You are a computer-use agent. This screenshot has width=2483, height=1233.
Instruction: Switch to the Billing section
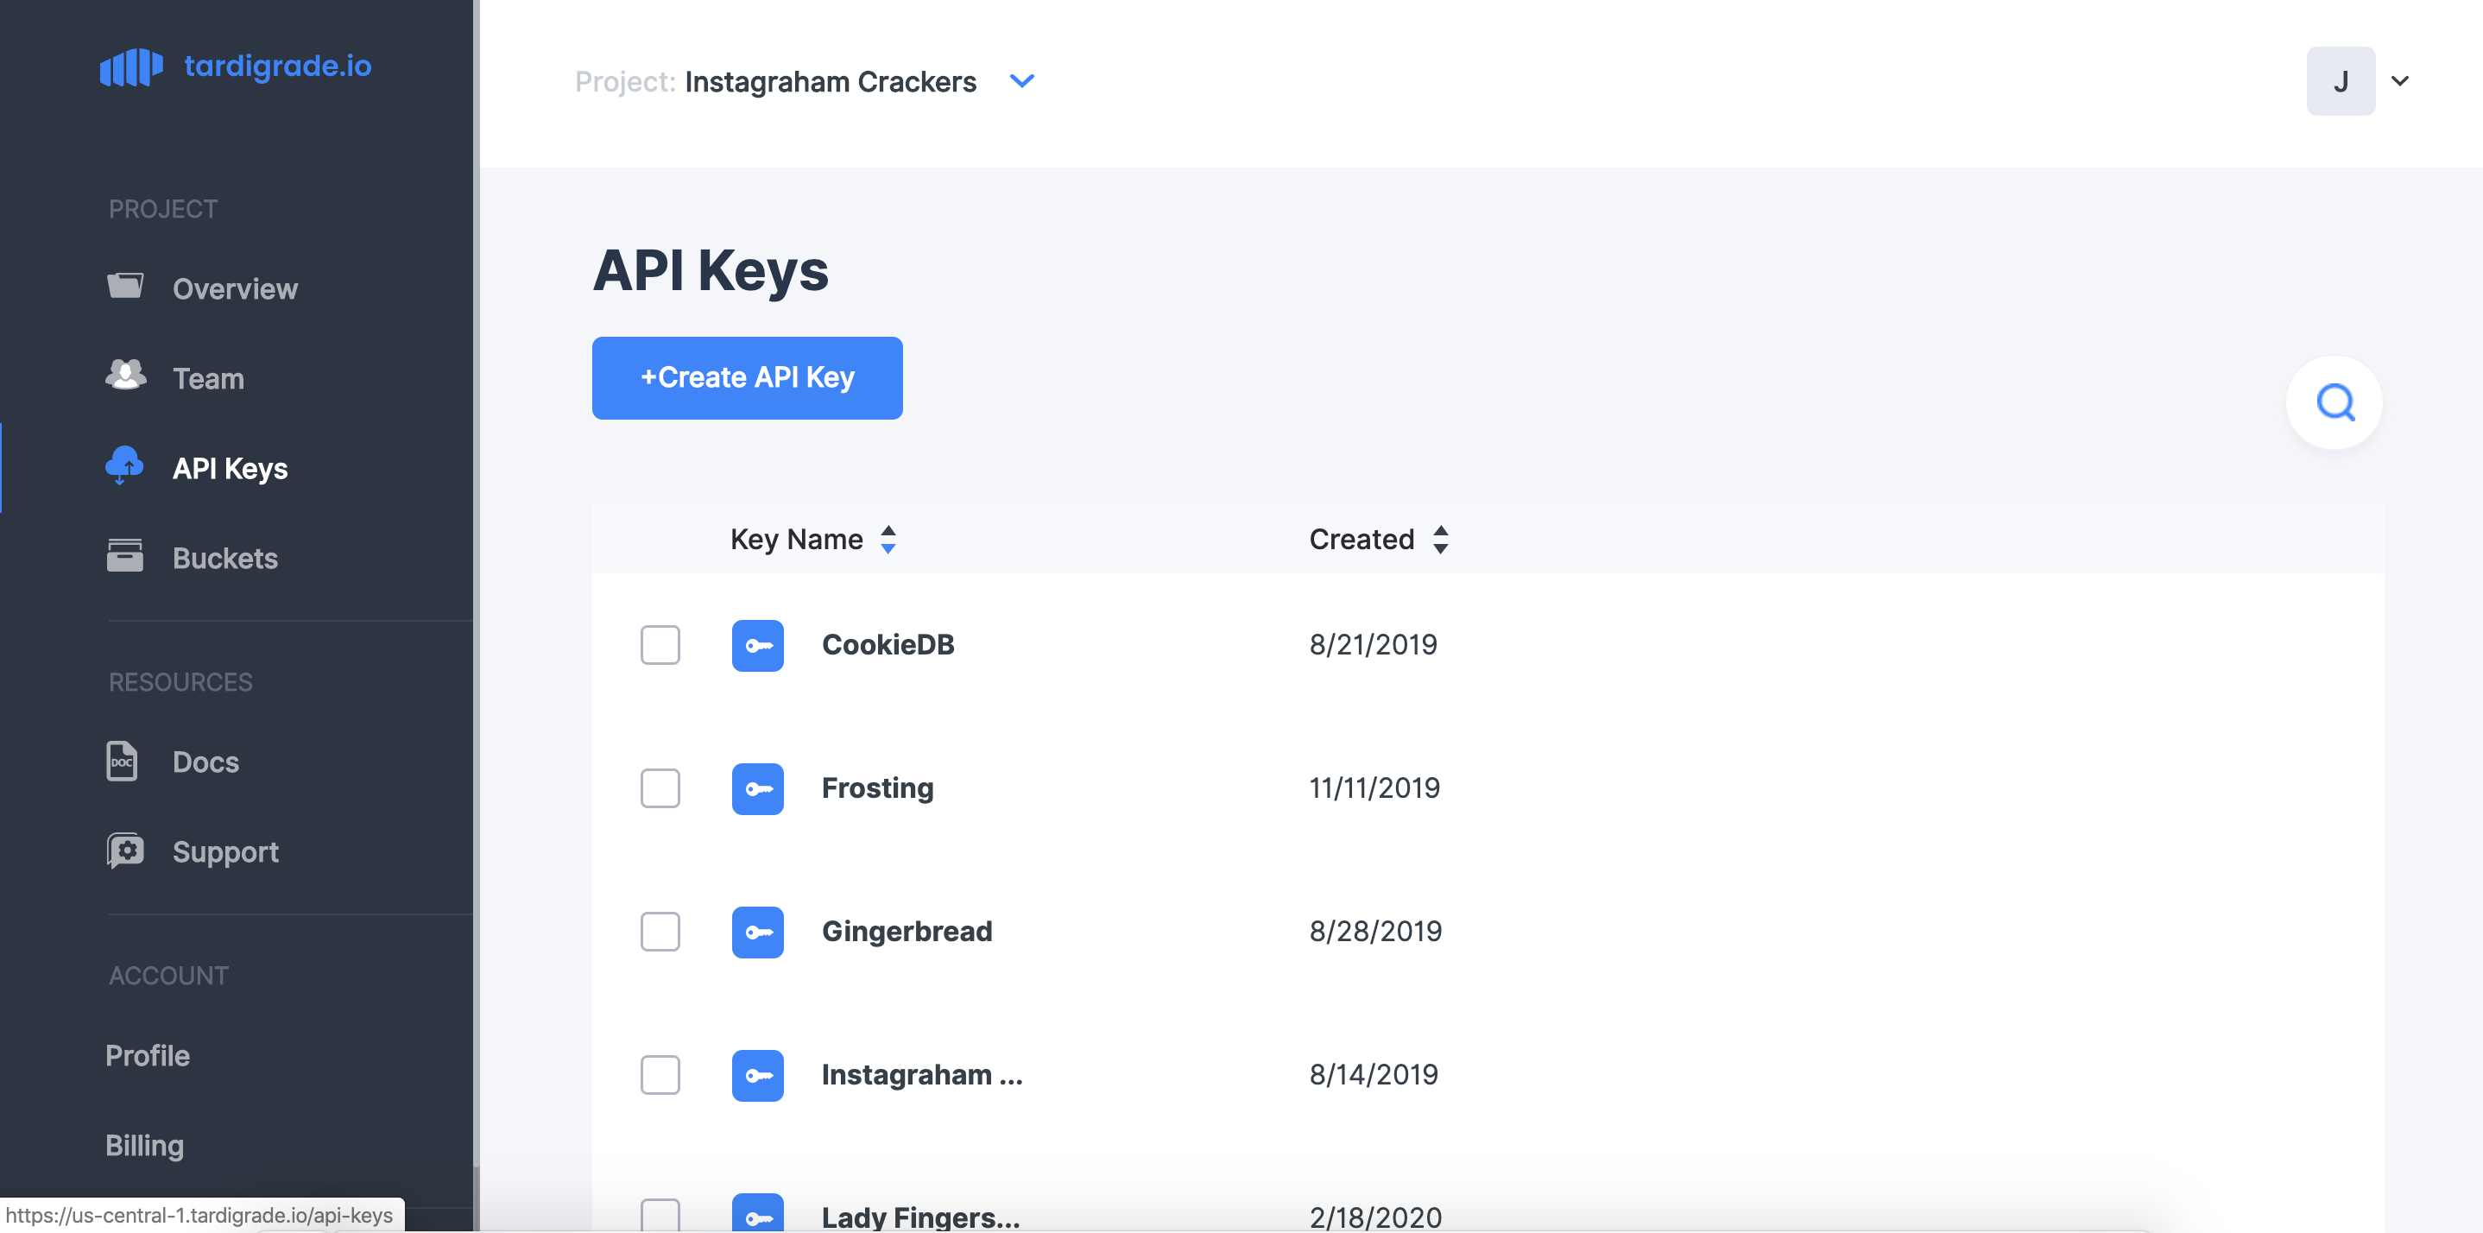tap(144, 1145)
